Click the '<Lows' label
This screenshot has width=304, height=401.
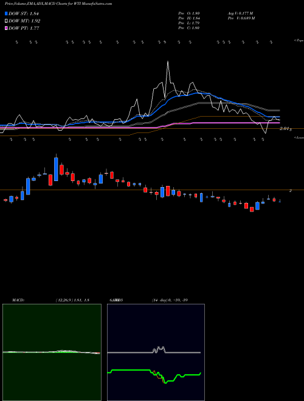click(299, 137)
